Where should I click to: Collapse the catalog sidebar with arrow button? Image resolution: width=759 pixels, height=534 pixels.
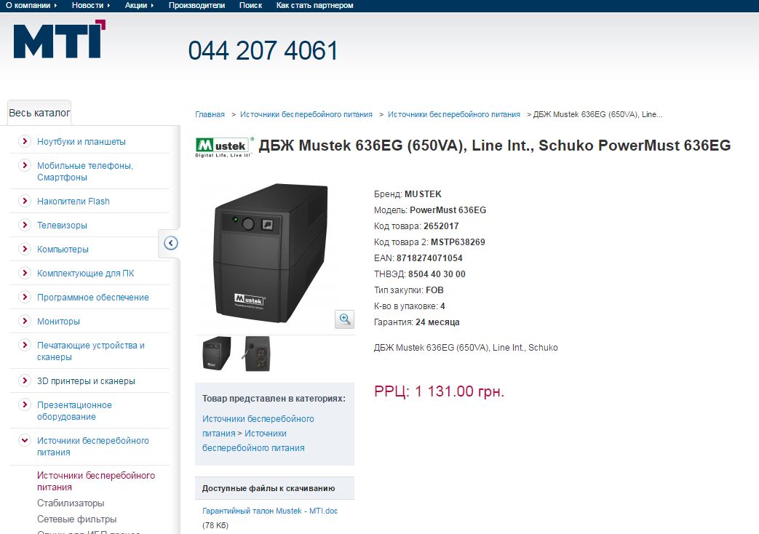point(171,243)
